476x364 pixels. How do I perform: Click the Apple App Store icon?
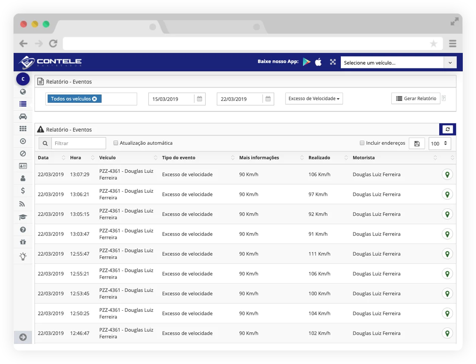click(x=318, y=62)
